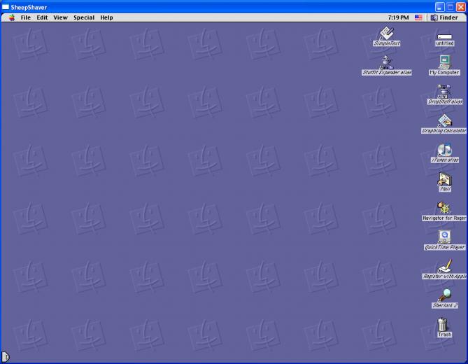The image size is (468, 364).
Task: Open the Apple menu
Action: click(12, 17)
